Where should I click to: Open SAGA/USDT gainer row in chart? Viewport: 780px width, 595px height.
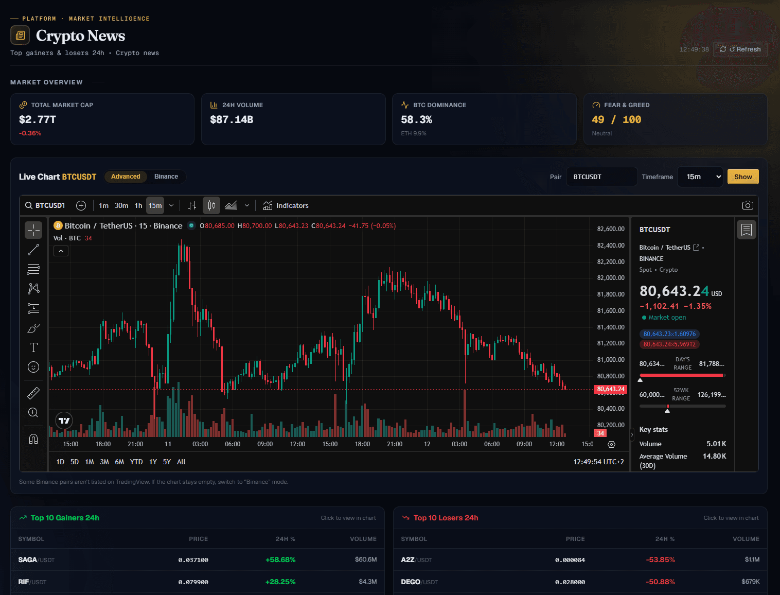pyautogui.click(x=198, y=559)
